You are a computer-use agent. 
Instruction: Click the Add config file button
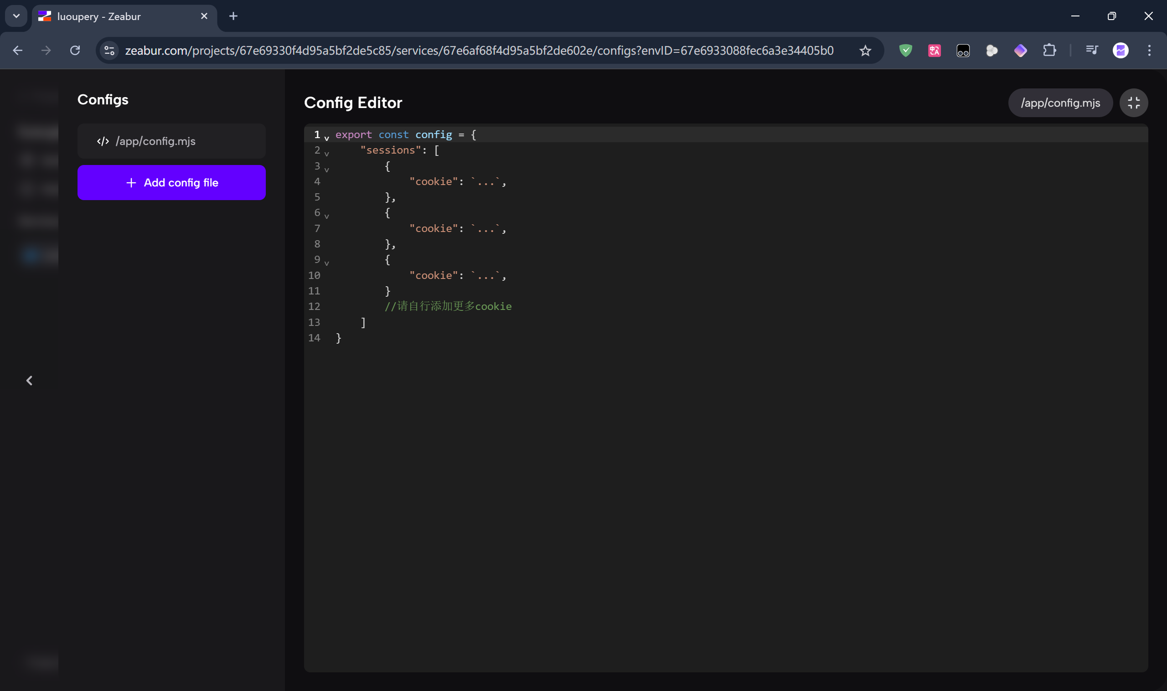click(171, 182)
